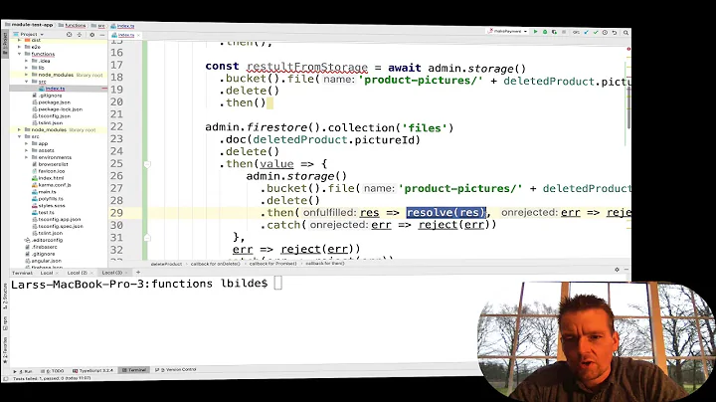Run with coverage icon in toolbar
This screenshot has width=716, height=402.
pyautogui.click(x=554, y=32)
